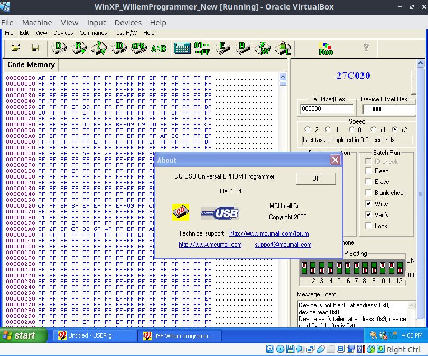428x356 pixels.
Task: Open the Commands menu
Action: pyautogui.click(x=93, y=33)
